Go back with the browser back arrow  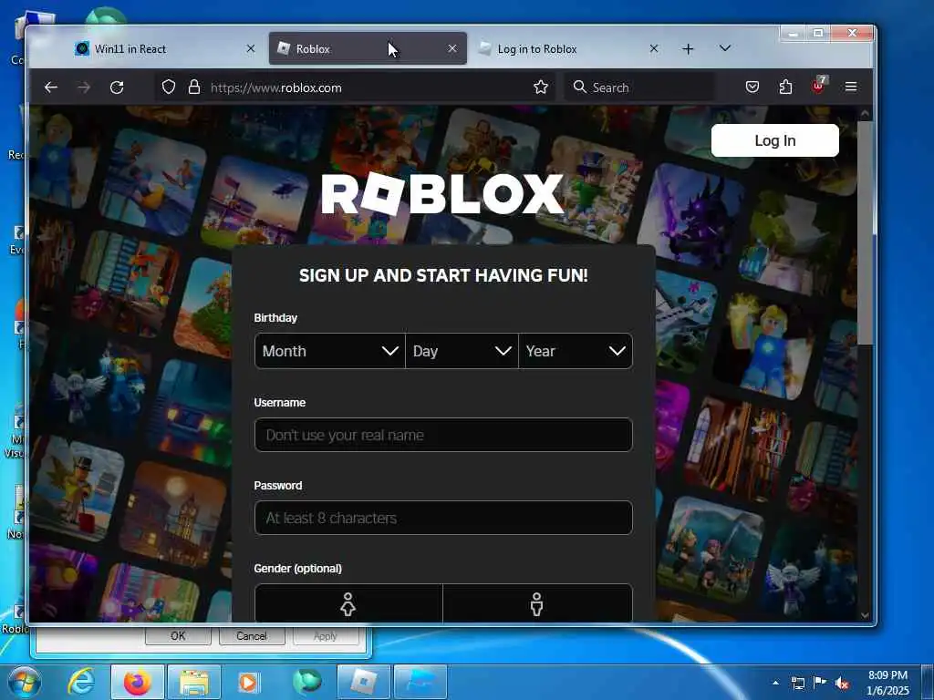(51, 87)
